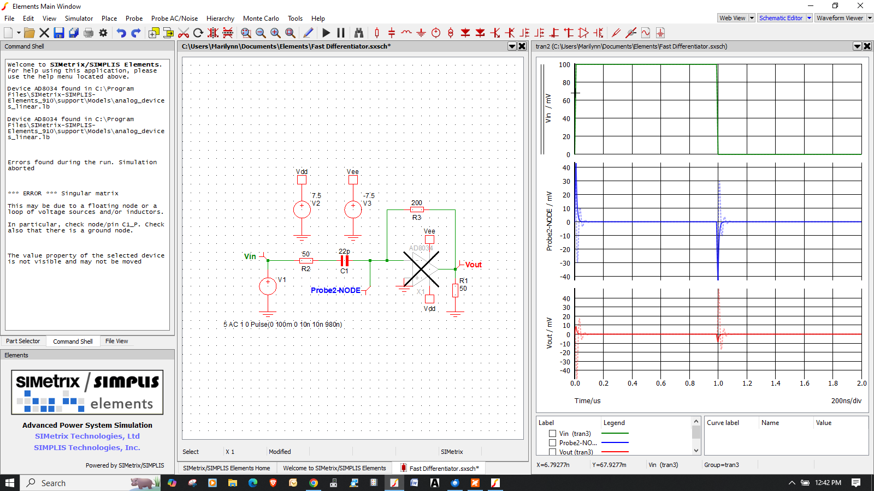The height and width of the screenshot is (491, 874).
Task: Open the Waveform Viewer dropdown arrow
Action: 870,18
